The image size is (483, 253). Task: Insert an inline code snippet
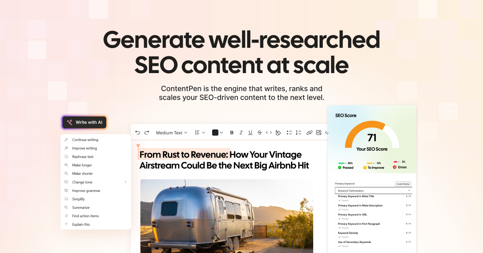pyautogui.click(x=269, y=132)
